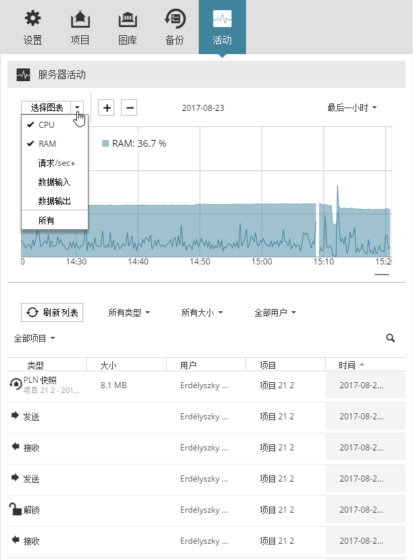Viewport: 413px width, 560px height.
Task: Open the 所有类型 filter dropdown
Action: click(129, 312)
